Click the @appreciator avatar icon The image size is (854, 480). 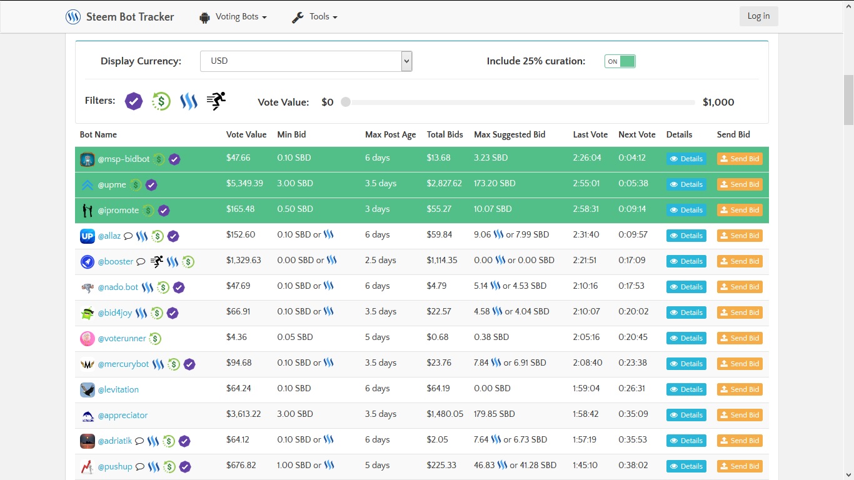(88, 416)
